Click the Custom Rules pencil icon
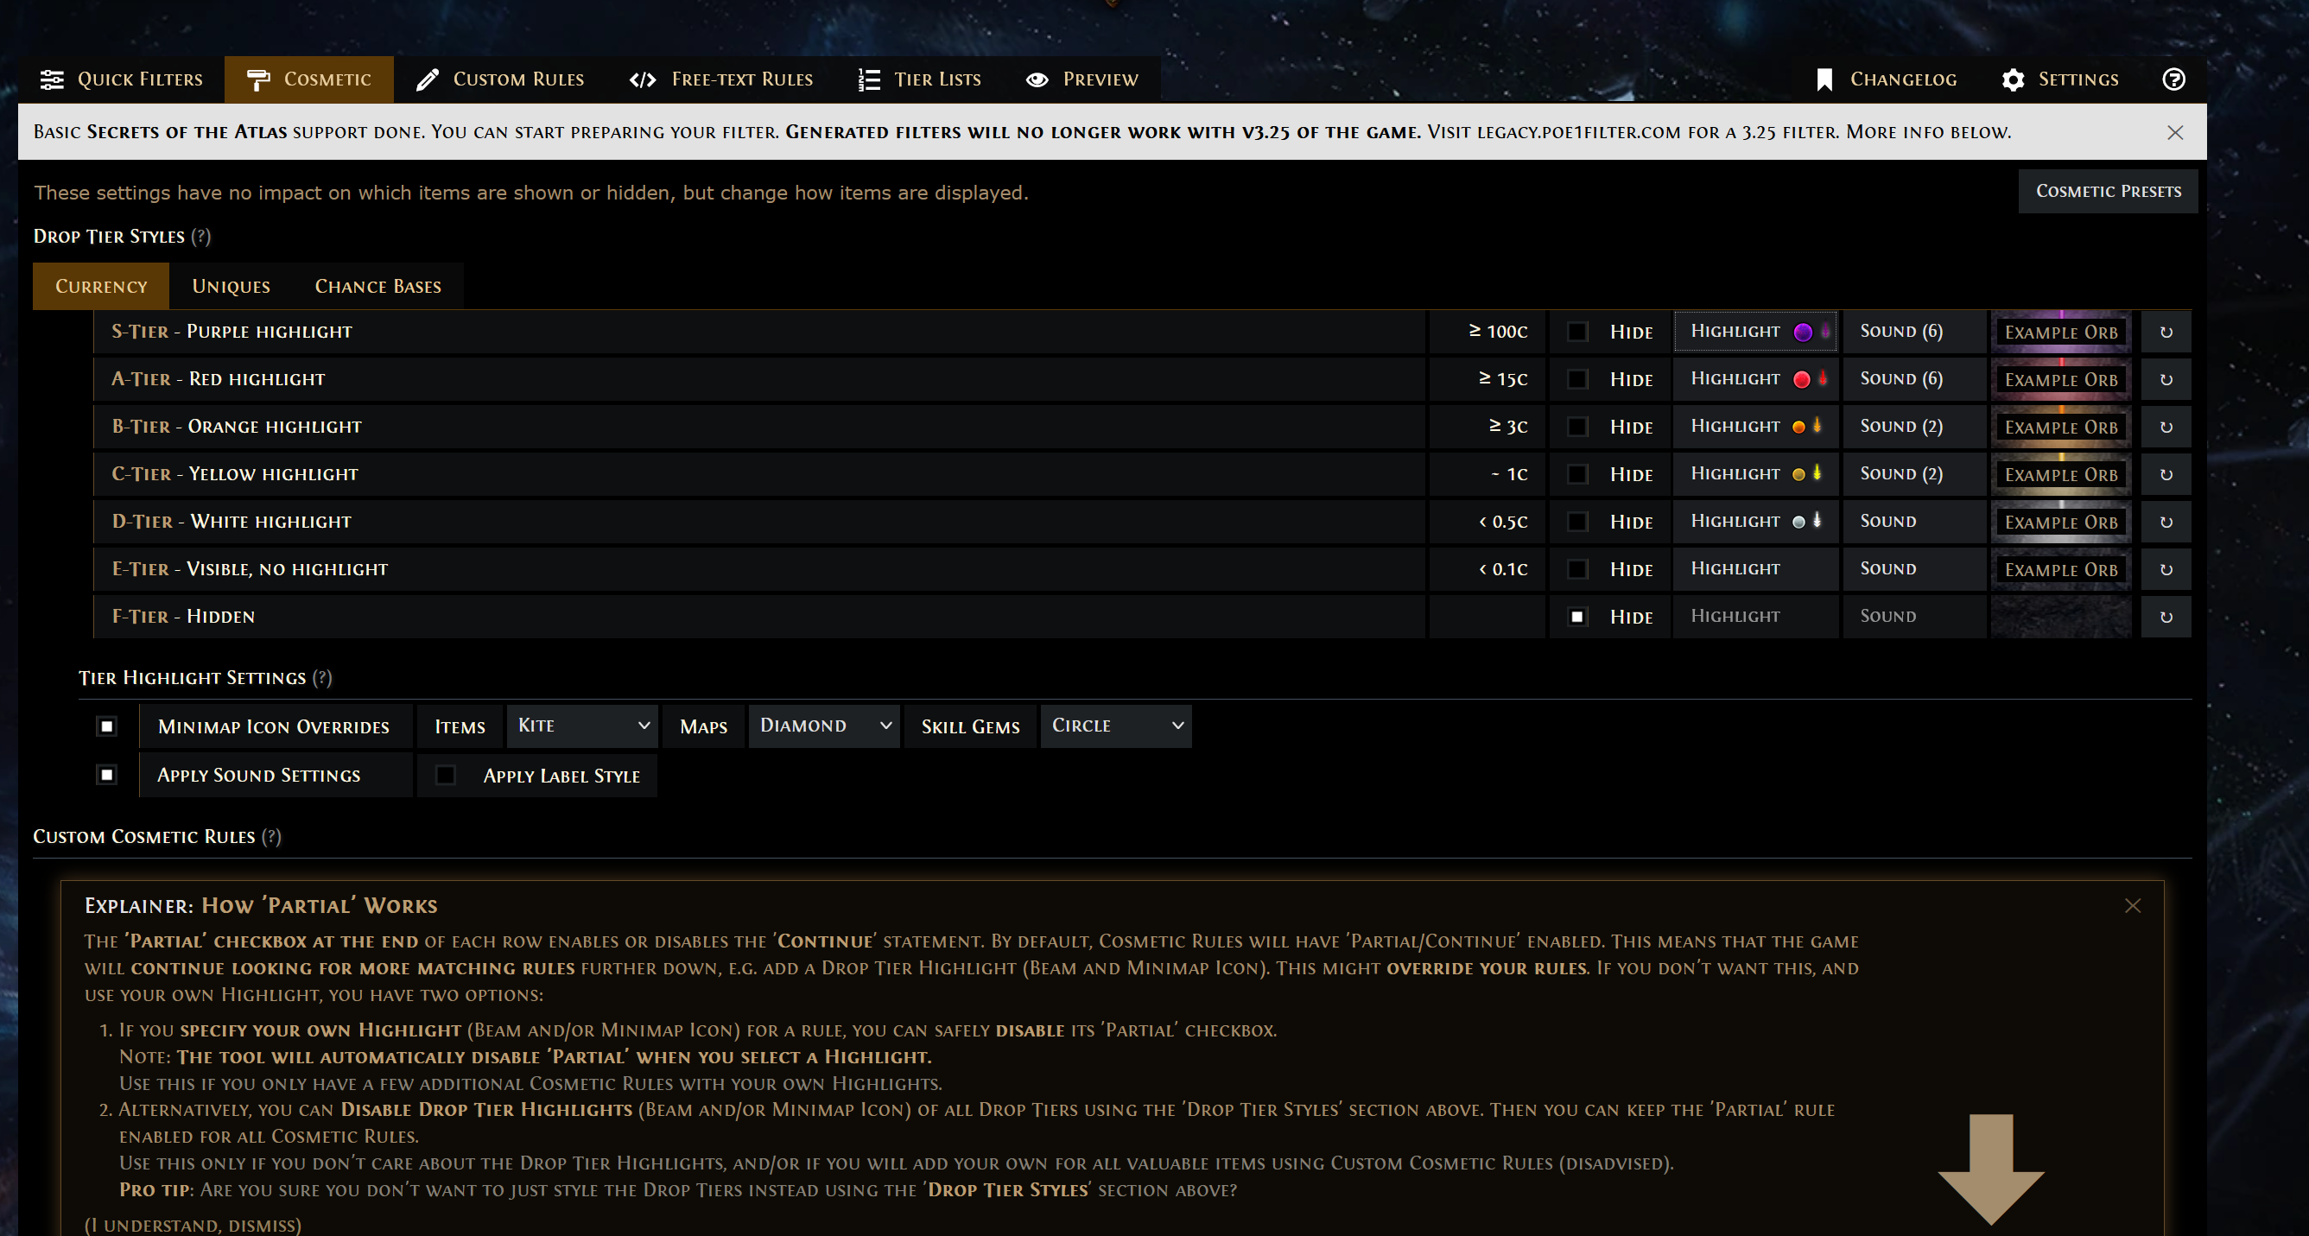Screen dimensions: 2309x1236 (427, 79)
